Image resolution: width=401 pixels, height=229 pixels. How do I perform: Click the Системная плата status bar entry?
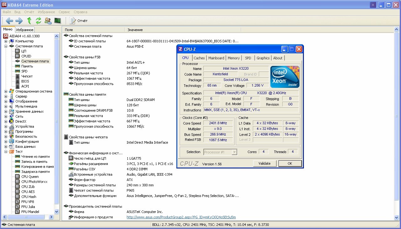(21, 225)
